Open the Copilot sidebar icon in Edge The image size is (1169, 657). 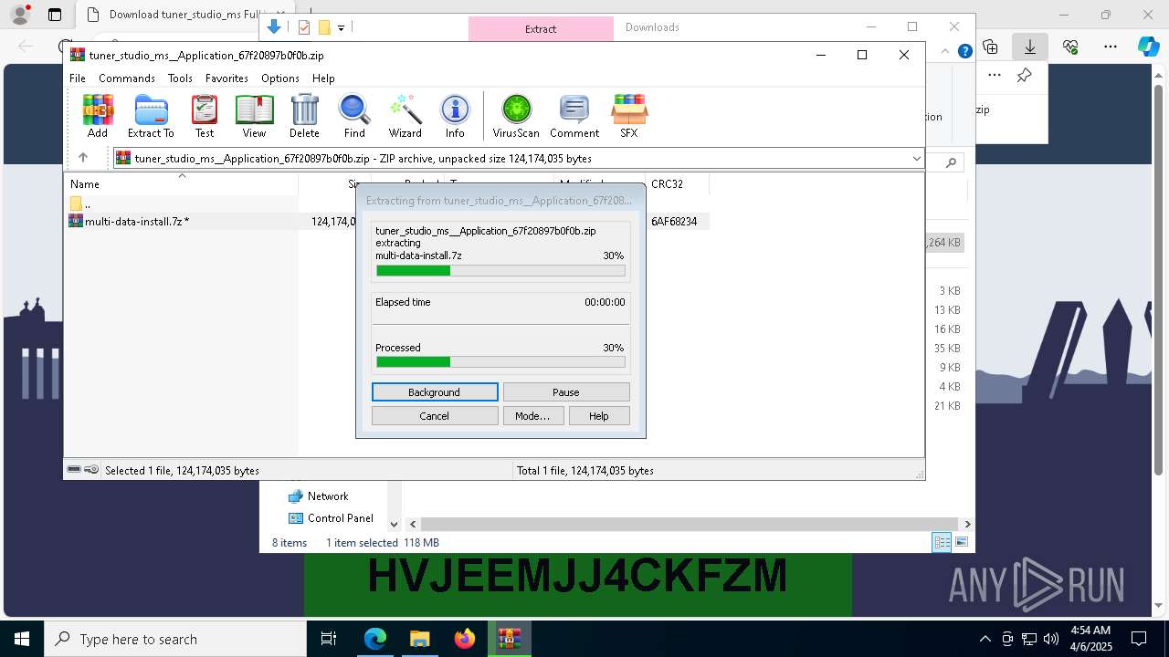(x=1149, y=47)
